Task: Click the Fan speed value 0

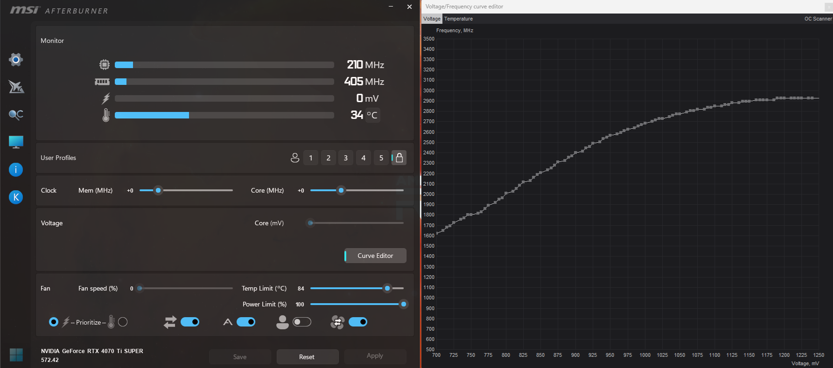Action: pos(132,289)
